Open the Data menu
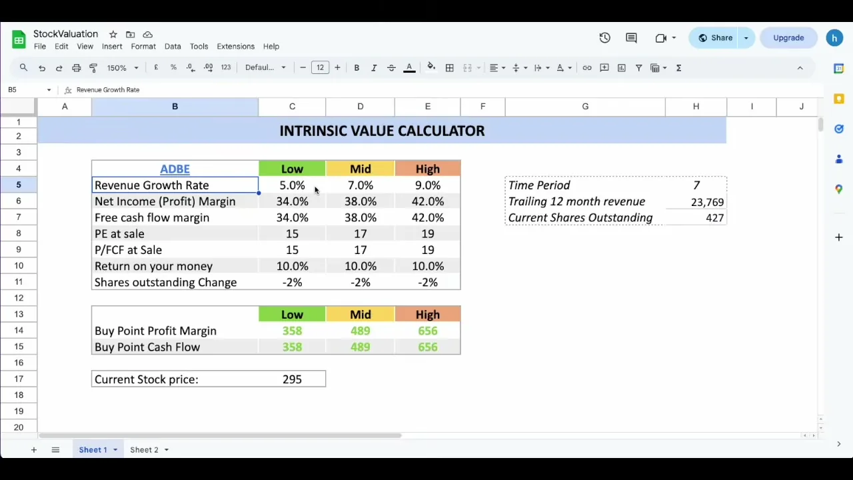The height and width of the screenshot is (480, 853). coord(173,47)
